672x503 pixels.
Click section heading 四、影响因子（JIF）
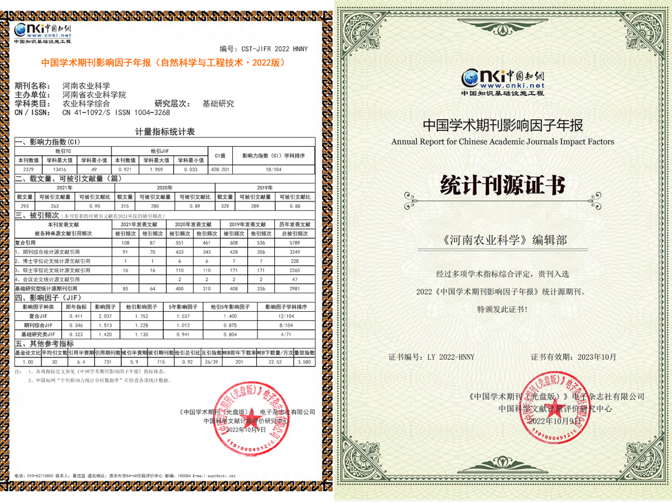[x=48, y=297]
